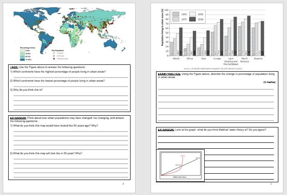Image resolution: width=287 pixels, height=195 pixels.
Task: Click the 'EXTENSION:' heading on the left page
Action: (18, 118)
